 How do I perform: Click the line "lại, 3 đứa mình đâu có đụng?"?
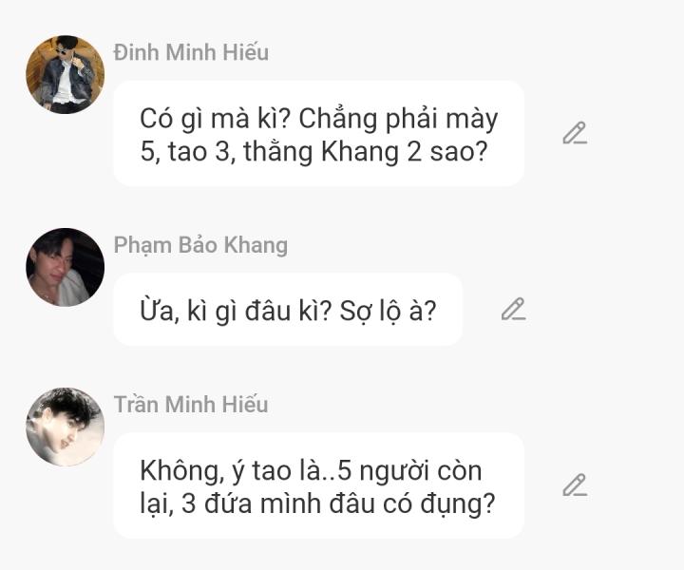tap(317, 504)
